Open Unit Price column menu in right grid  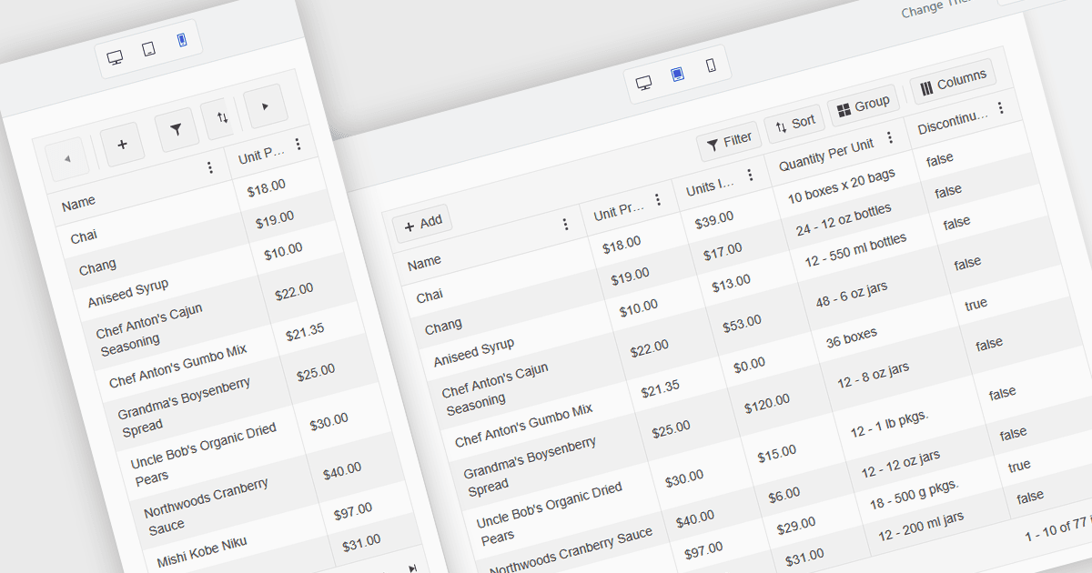tap(657, 198)
